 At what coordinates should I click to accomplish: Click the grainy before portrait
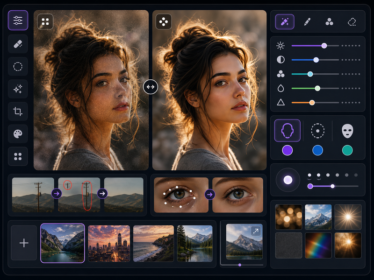click(x=91, y=90)
